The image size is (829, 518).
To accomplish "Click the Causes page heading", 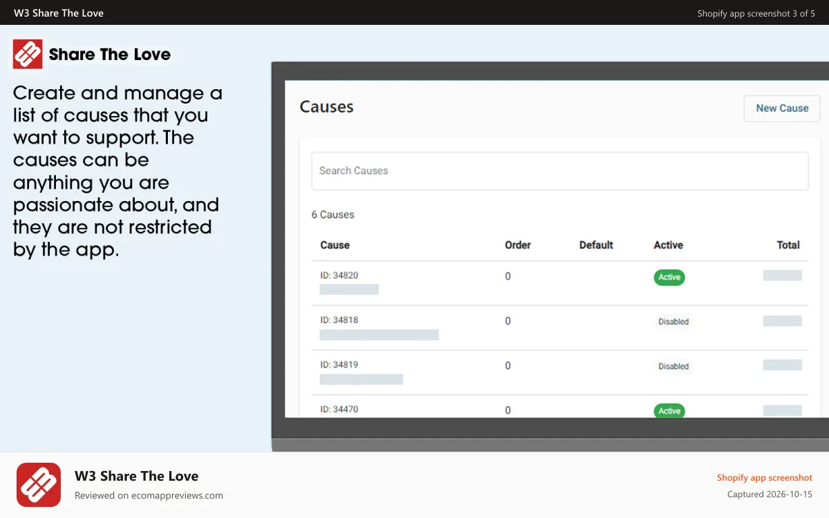I will (x=326, y=107).
